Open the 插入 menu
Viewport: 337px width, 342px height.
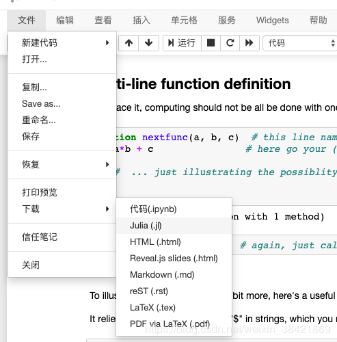click(x=141, y=21)
